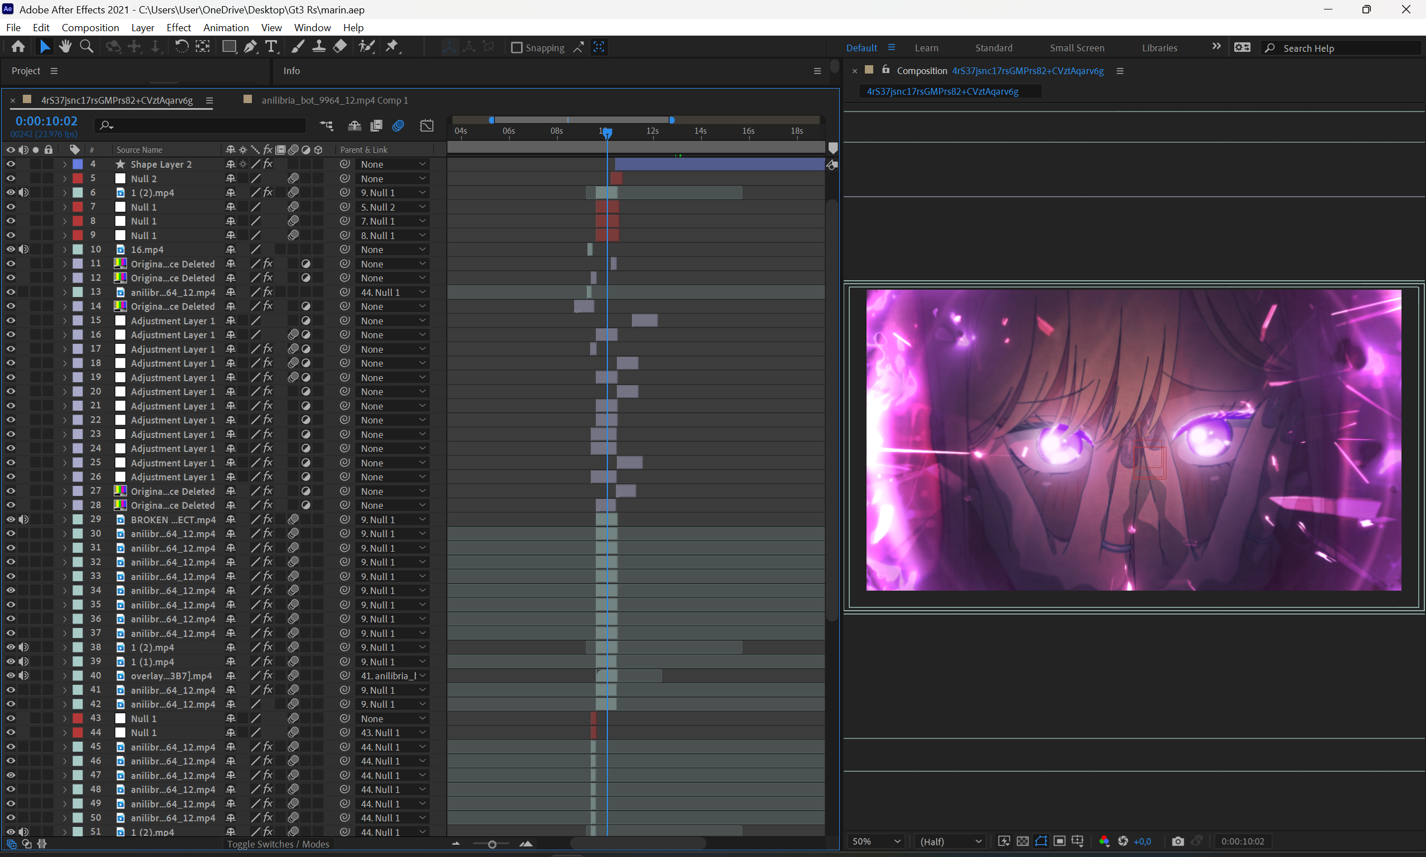Viewport: 1426px width, 857px height.
Task: Click Toggle Switches / Modes button
Action: 278,844
